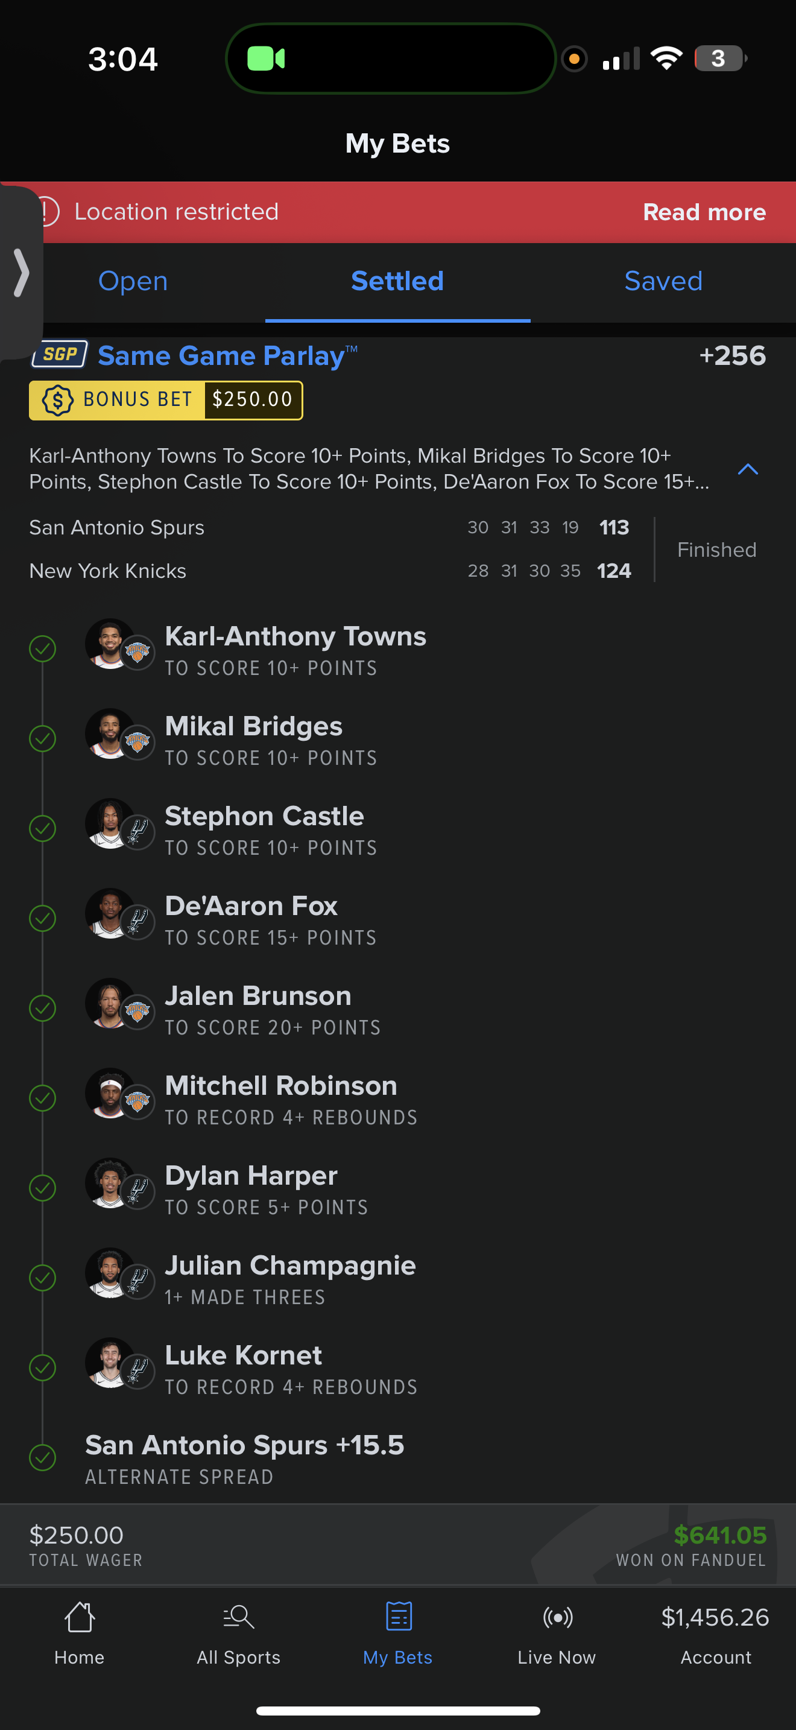Viewport: 796px width, 1730px height.
Task: Tap the SGP badge icon
Action: pyautogui.click(x=60, y=355)
